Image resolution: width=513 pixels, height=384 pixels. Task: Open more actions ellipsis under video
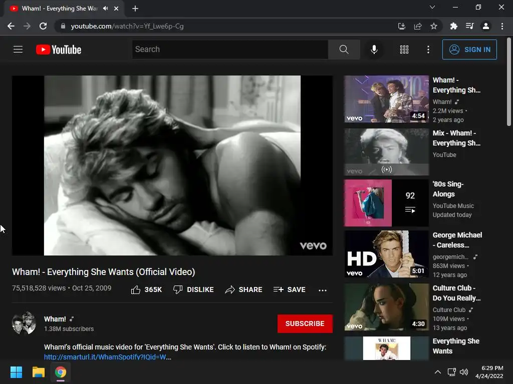pos(322,290)
